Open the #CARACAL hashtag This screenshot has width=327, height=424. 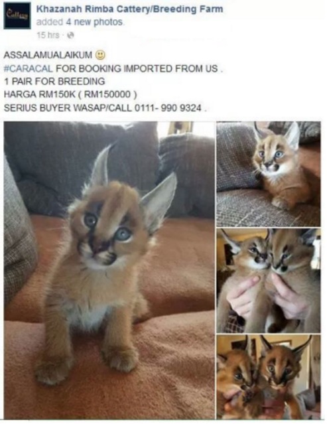pyautogui.click(x=29, y=68)
